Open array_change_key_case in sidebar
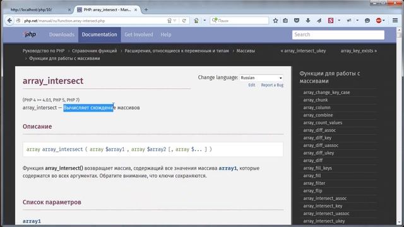This screenshot has width=404, height=227. (326, 93)
